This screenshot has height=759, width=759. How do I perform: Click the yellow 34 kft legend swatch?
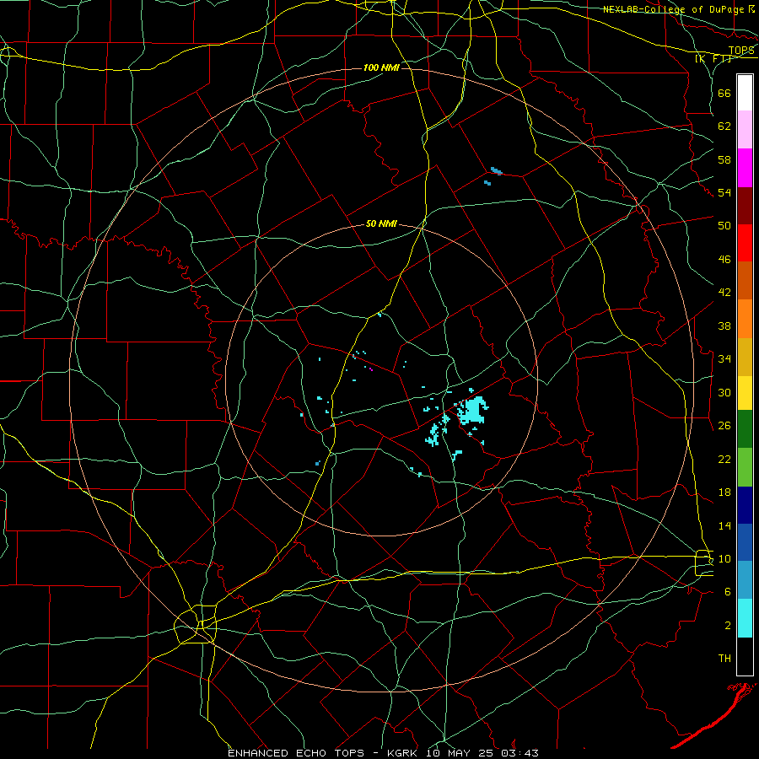point(745,393)
